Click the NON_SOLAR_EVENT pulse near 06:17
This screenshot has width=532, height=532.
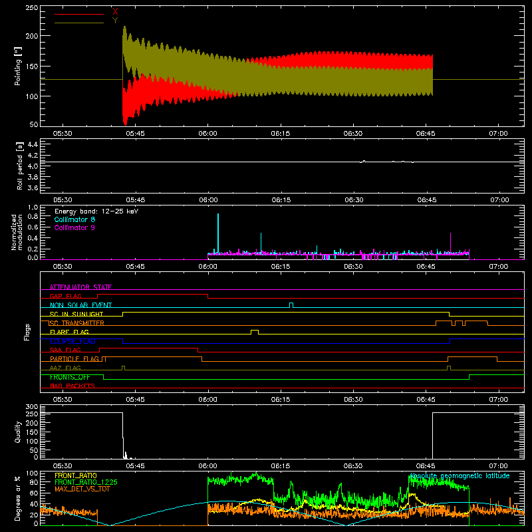coord(291,305)
